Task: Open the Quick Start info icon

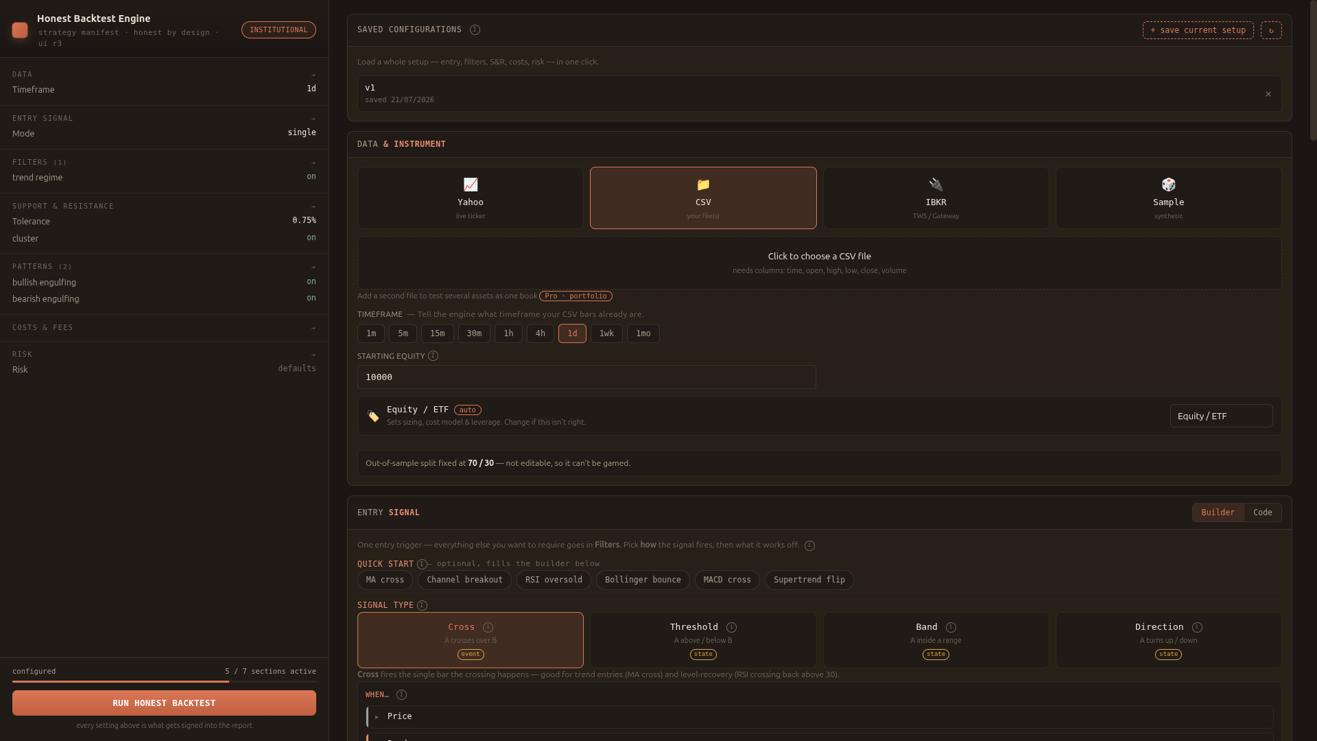Action: (x=422, y=565)
